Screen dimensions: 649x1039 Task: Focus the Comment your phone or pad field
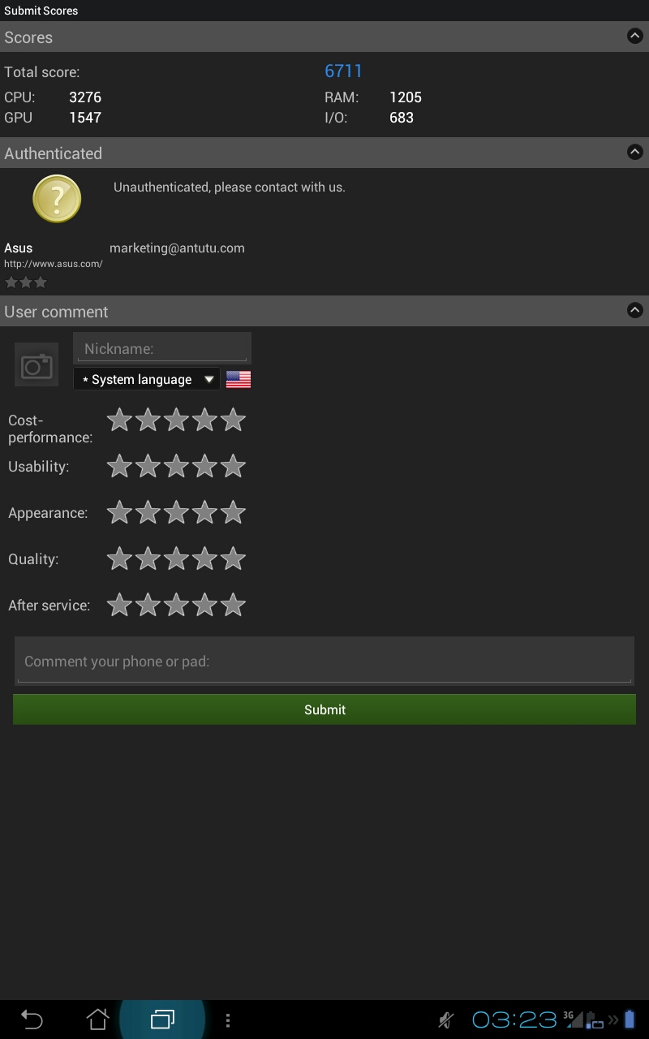324,661
